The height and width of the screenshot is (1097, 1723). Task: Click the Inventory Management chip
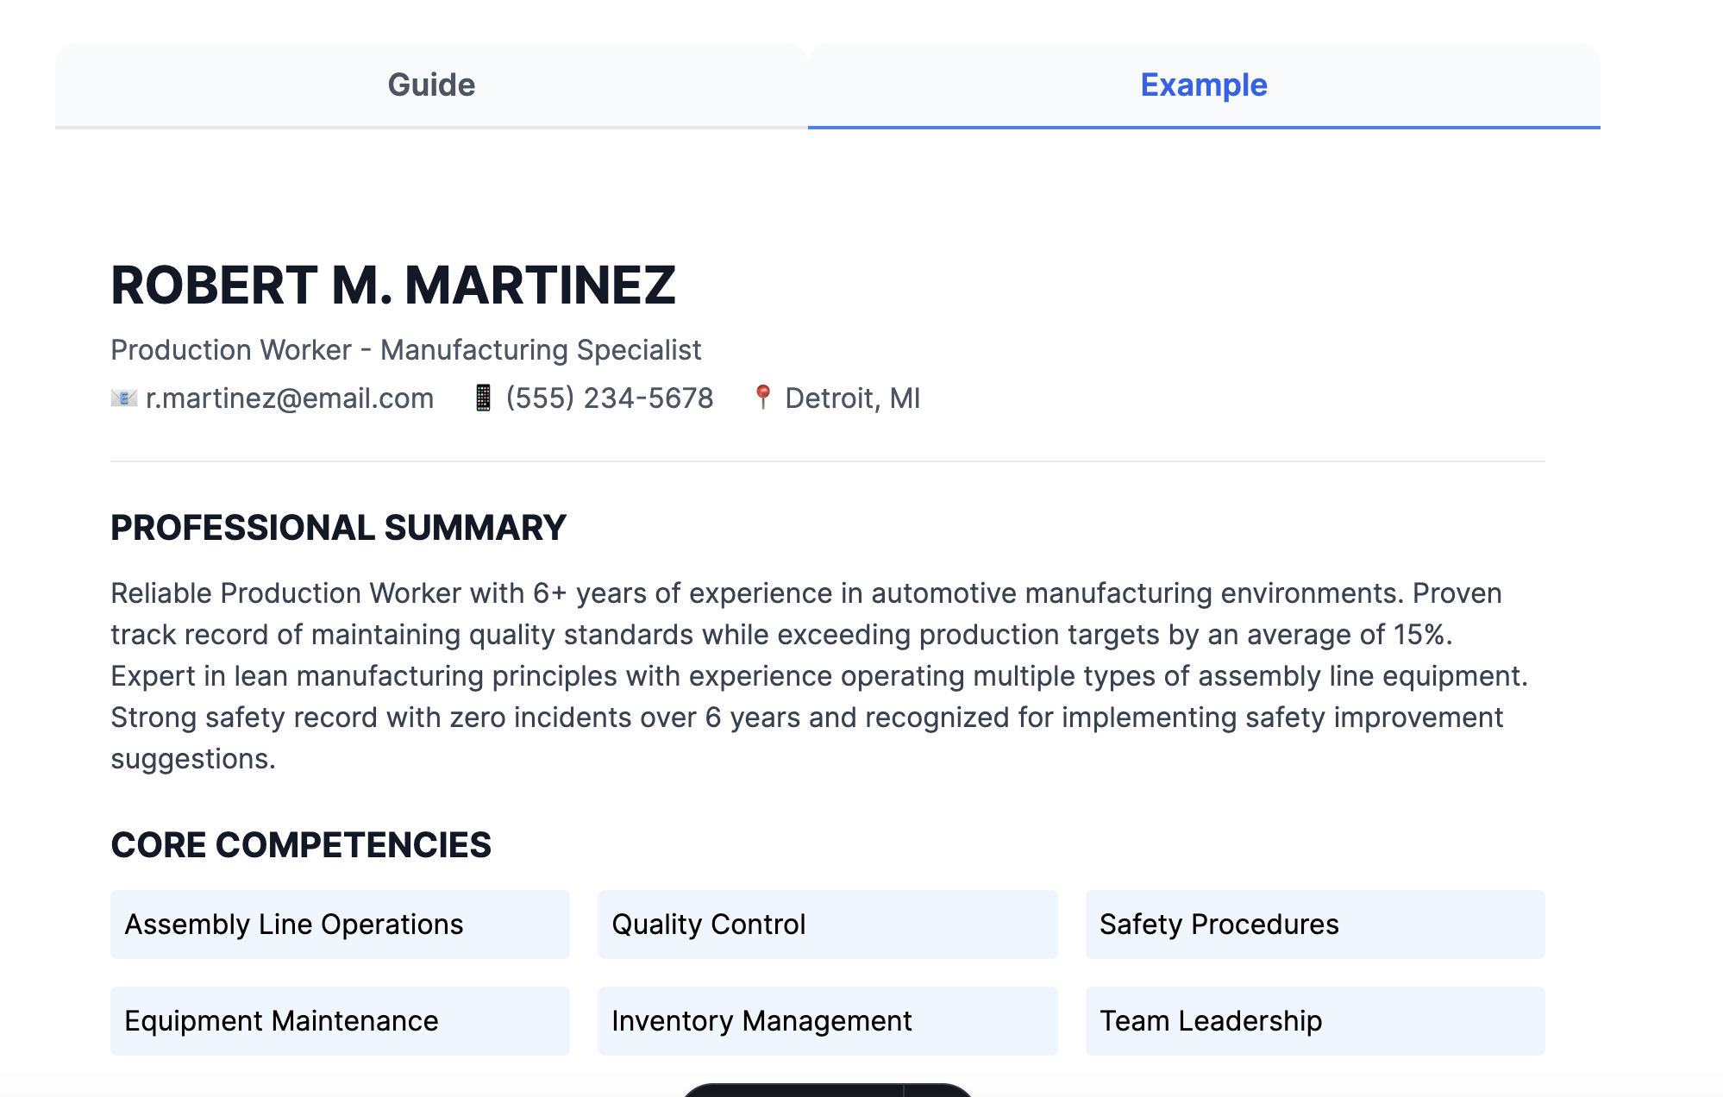tap(827, 1021)
